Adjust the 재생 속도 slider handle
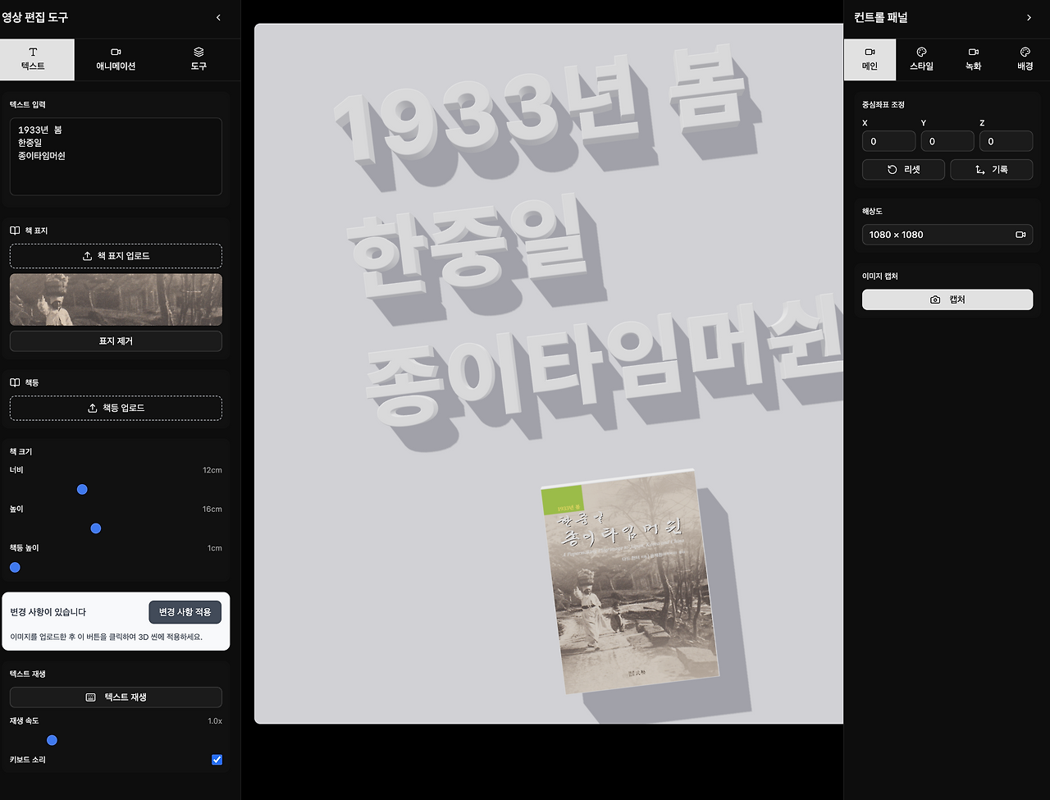Viewport: 1050px width, 800px height. tap(52, 739)
